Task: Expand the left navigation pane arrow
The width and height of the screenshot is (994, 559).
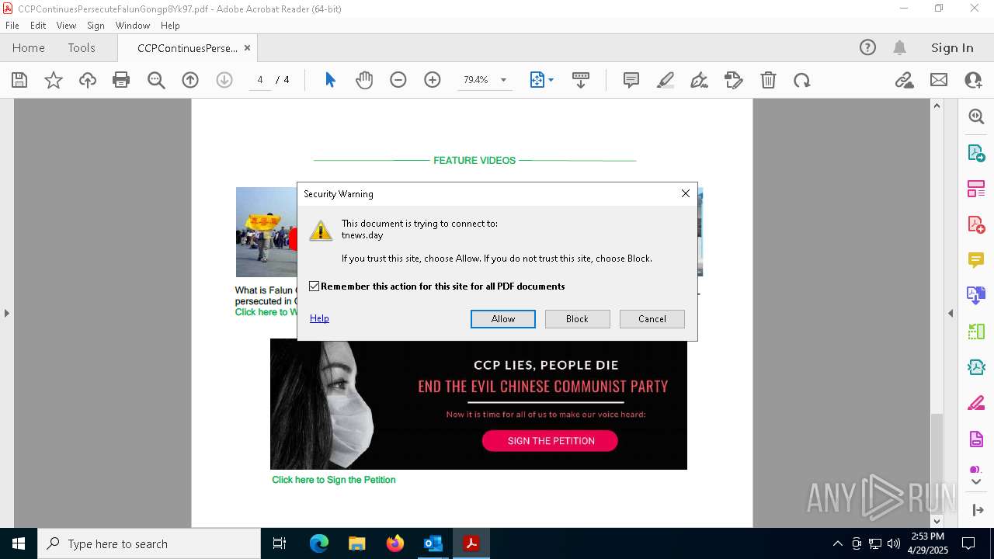Action: pos(6,313)
